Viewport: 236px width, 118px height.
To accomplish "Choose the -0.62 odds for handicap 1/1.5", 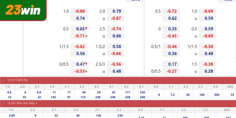I will (79, 47).
